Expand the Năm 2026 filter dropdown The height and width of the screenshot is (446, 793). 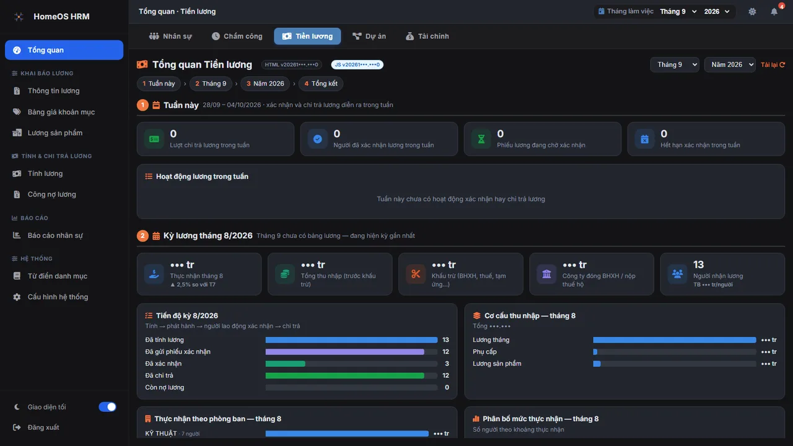click(x=730, y=64)
